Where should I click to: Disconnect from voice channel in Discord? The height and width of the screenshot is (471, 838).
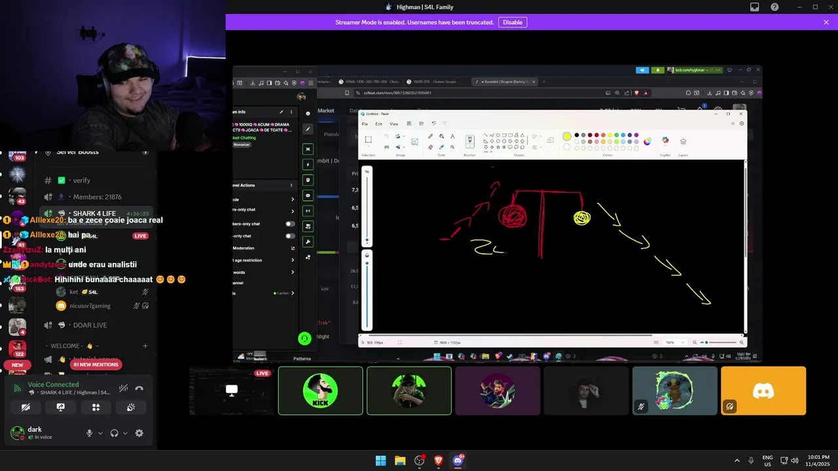pyautogui.click(x=139, y=388)
